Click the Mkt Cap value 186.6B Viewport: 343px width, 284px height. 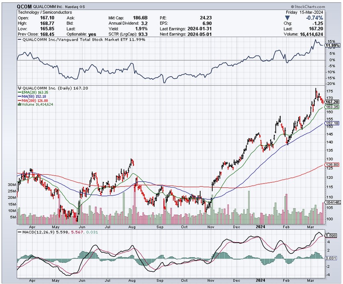point(140,18)
